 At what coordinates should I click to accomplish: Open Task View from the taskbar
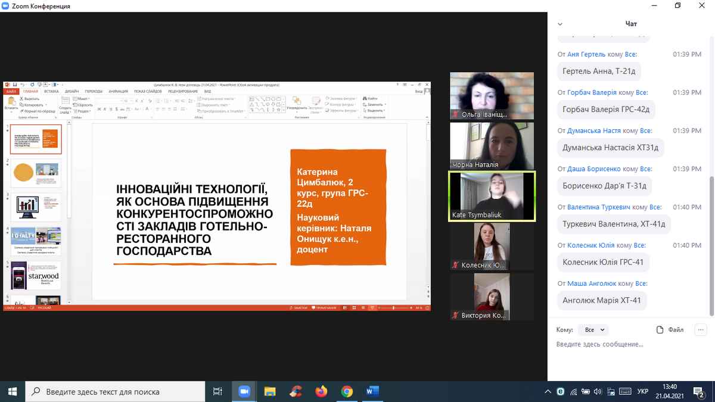217,391
